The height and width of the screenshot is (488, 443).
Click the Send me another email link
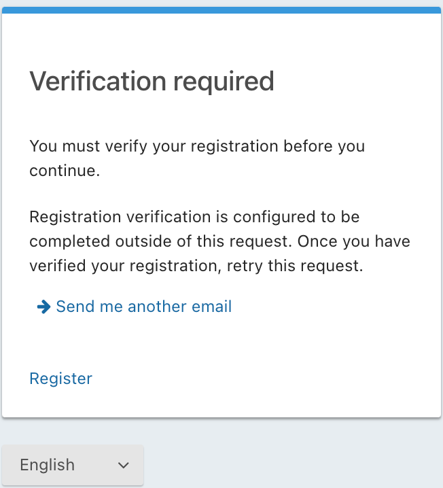tap(143, 307)
